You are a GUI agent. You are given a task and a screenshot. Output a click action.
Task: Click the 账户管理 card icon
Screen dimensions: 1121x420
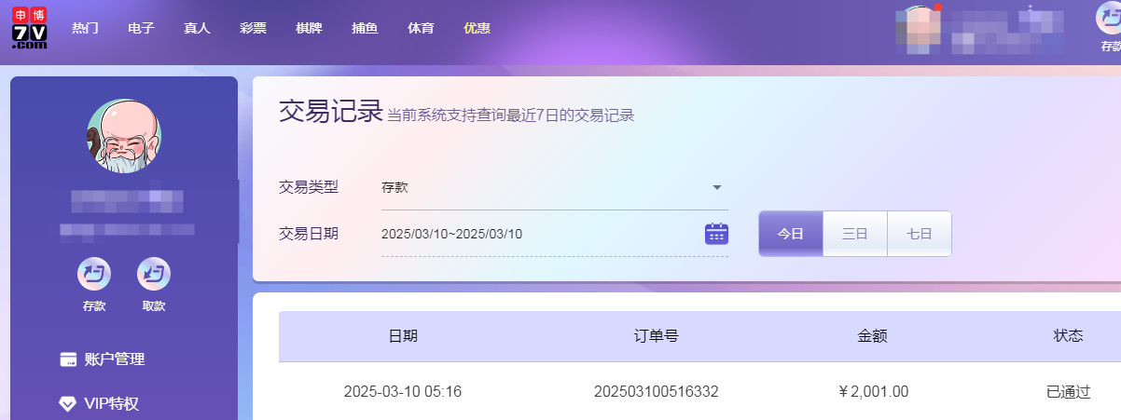(x=68, y=359)
